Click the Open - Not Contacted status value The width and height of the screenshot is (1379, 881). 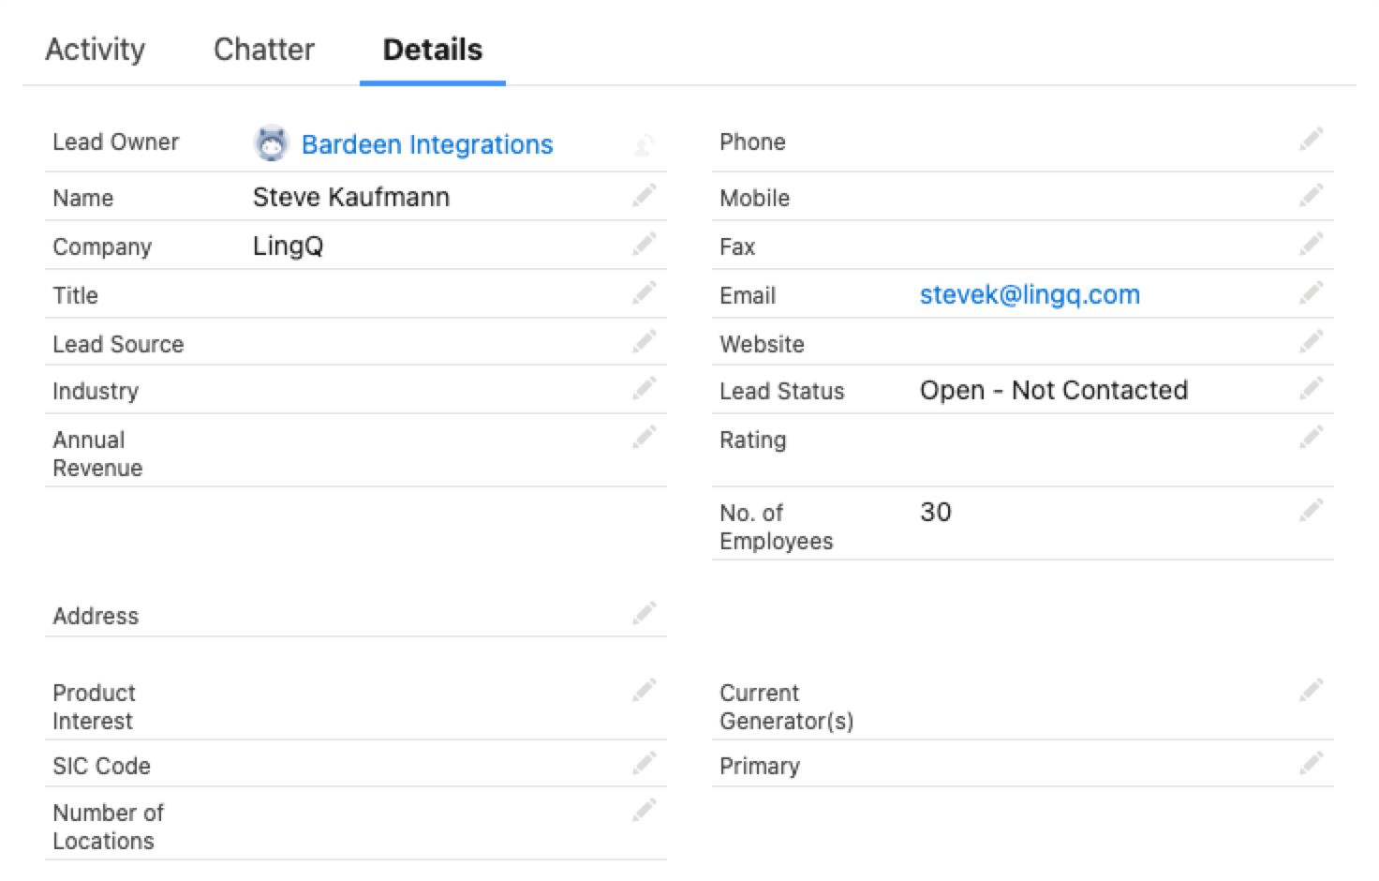[x=1054, y=390]
